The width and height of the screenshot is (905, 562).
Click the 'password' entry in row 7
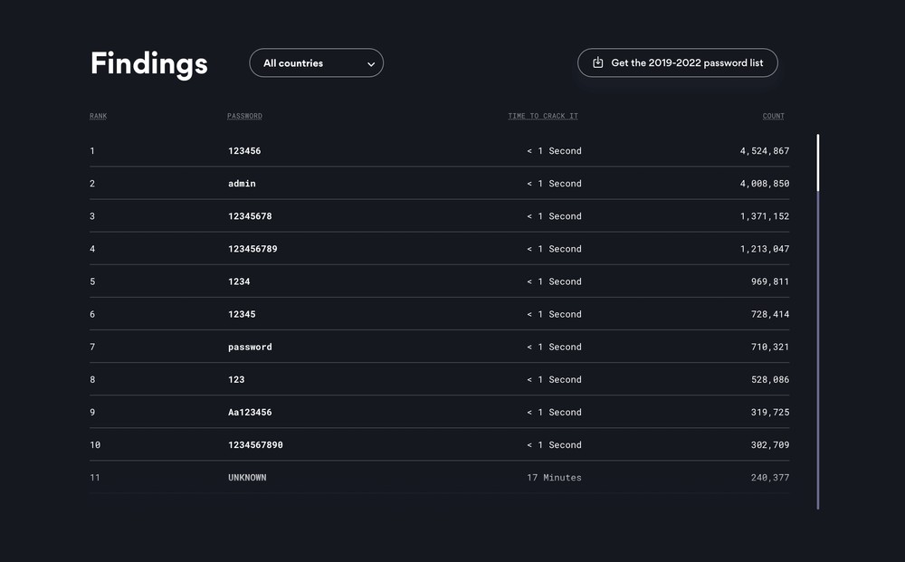pos(250,347)
